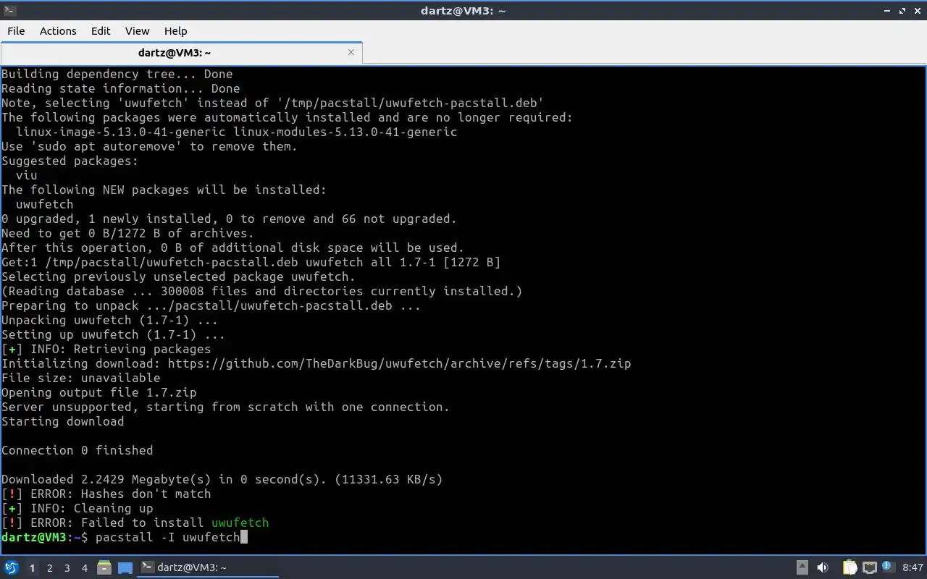
Task: Click the 'Building dependency tree... Done' line
Action: pyautogui.click(x=117, y=74)
